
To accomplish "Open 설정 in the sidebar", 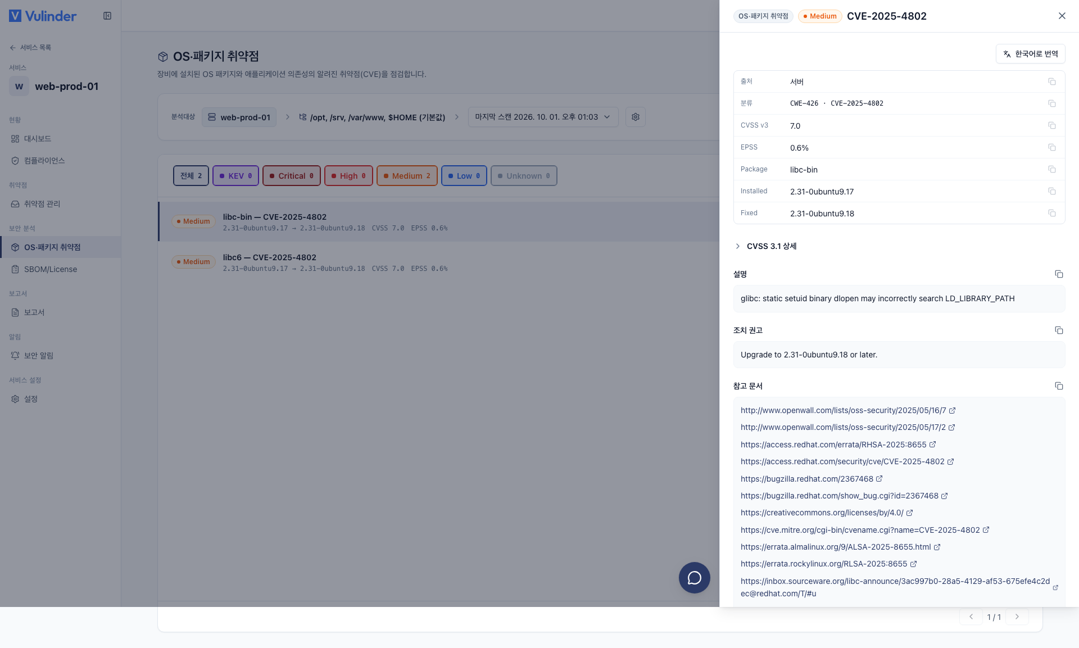I will (x=60, y=399).
